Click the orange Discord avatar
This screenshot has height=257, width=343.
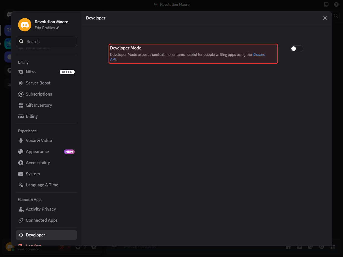tap(25, 25)
